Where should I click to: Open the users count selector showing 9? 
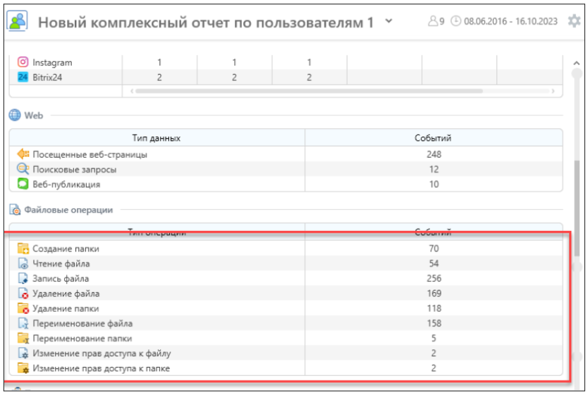[436, 22]
